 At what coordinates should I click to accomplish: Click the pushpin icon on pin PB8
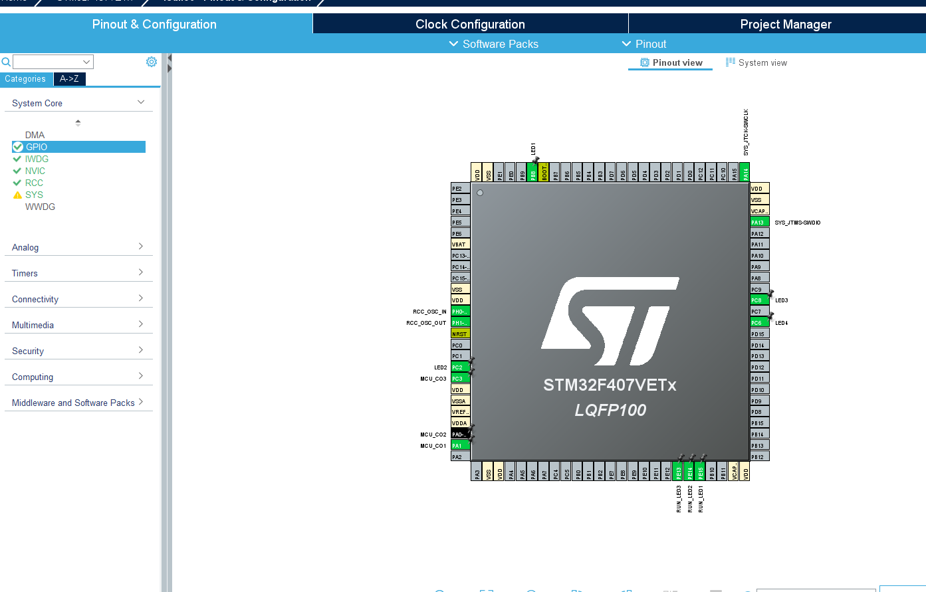(536, 159)
